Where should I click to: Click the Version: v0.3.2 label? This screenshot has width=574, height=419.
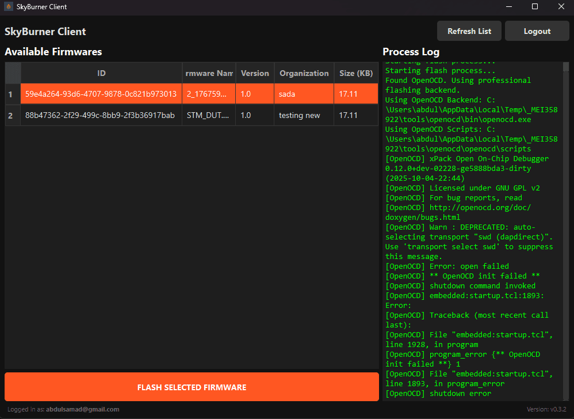pos(546,409)
